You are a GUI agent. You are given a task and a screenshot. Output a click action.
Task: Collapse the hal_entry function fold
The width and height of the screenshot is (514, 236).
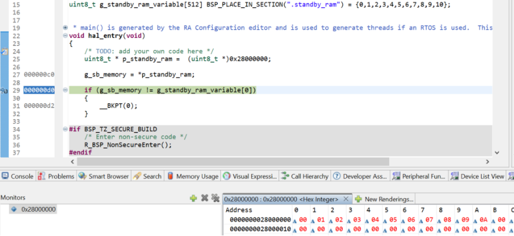click(65, 36)
